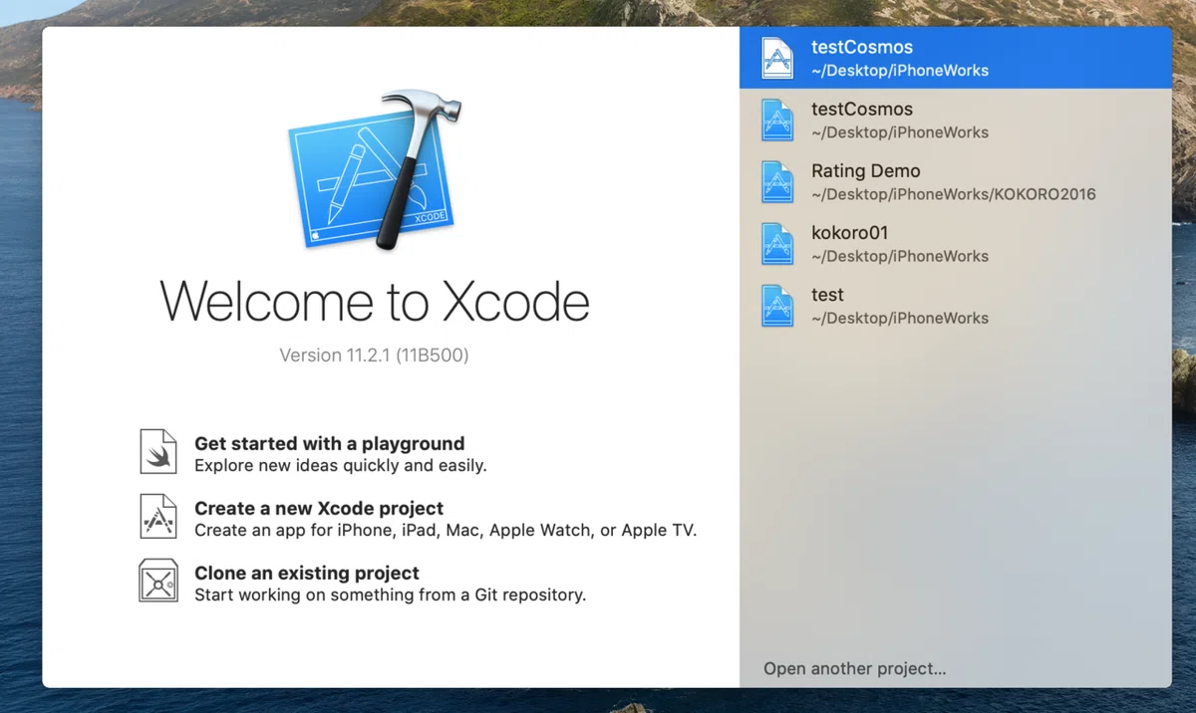This screenshot has width=1196, height=713.
Task: Click 'Create an app for iPhone, iPad' description
Action: [446, 530]
